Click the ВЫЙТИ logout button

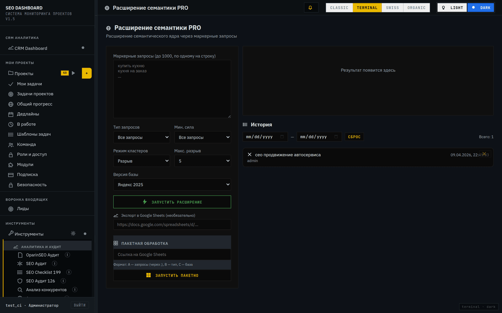79,305
